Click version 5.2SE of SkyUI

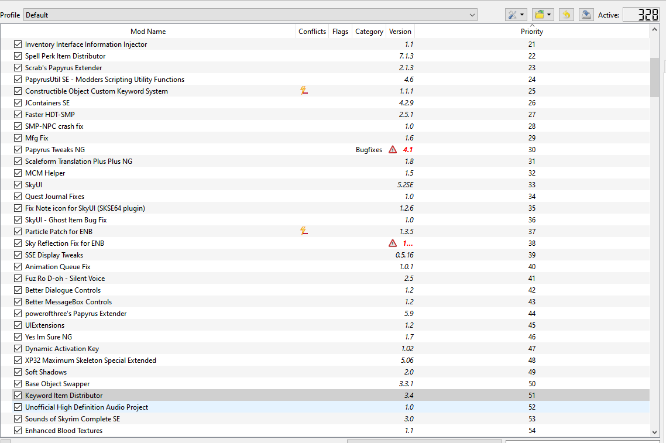tap(405, 185)
